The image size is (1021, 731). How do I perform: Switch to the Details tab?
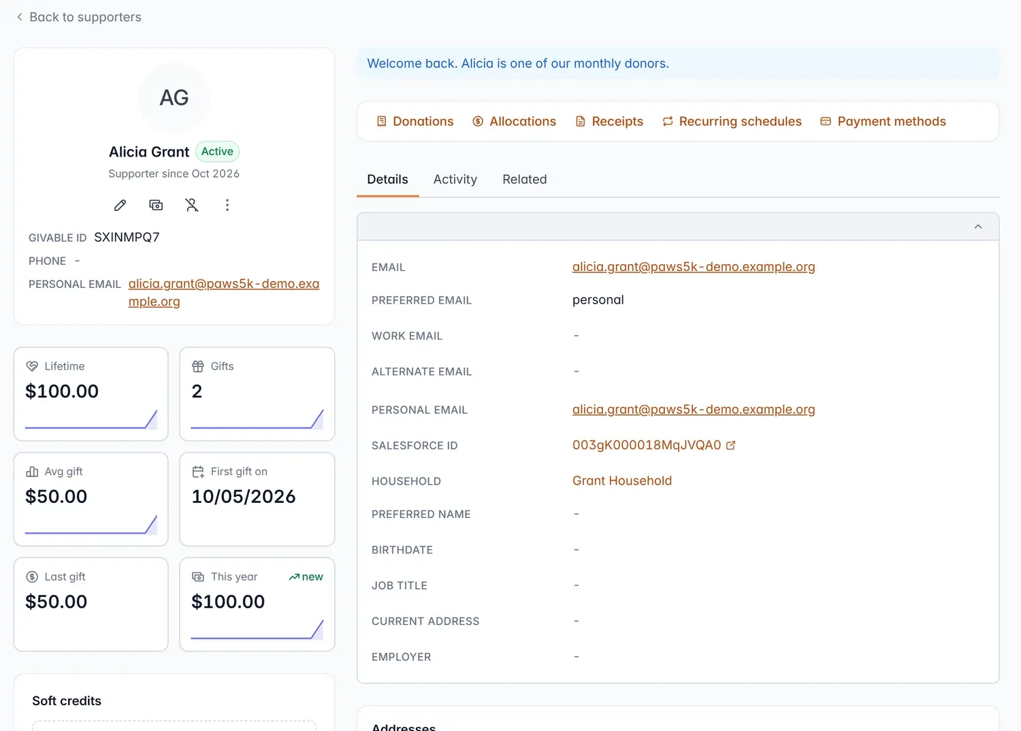tap(388, 180)
